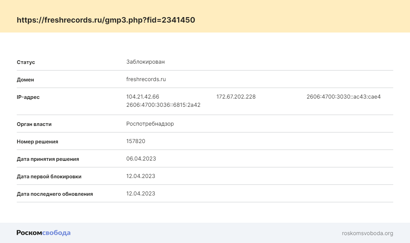Image resolution: width=410 pixels, height=243 pixels.
Task: Click the Номер решения row label
Action: 37,142
